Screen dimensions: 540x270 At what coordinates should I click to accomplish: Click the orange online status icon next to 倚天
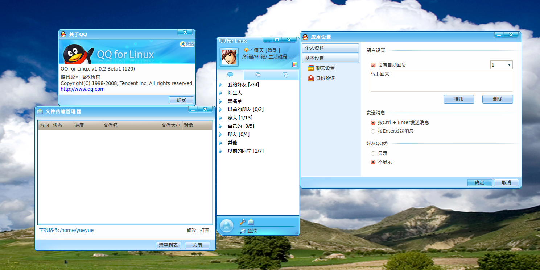point(246,50)
